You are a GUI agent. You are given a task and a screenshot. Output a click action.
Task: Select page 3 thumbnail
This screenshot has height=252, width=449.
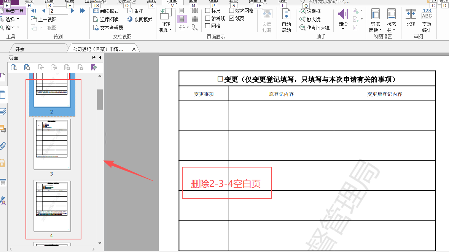(x=52, y=144)
